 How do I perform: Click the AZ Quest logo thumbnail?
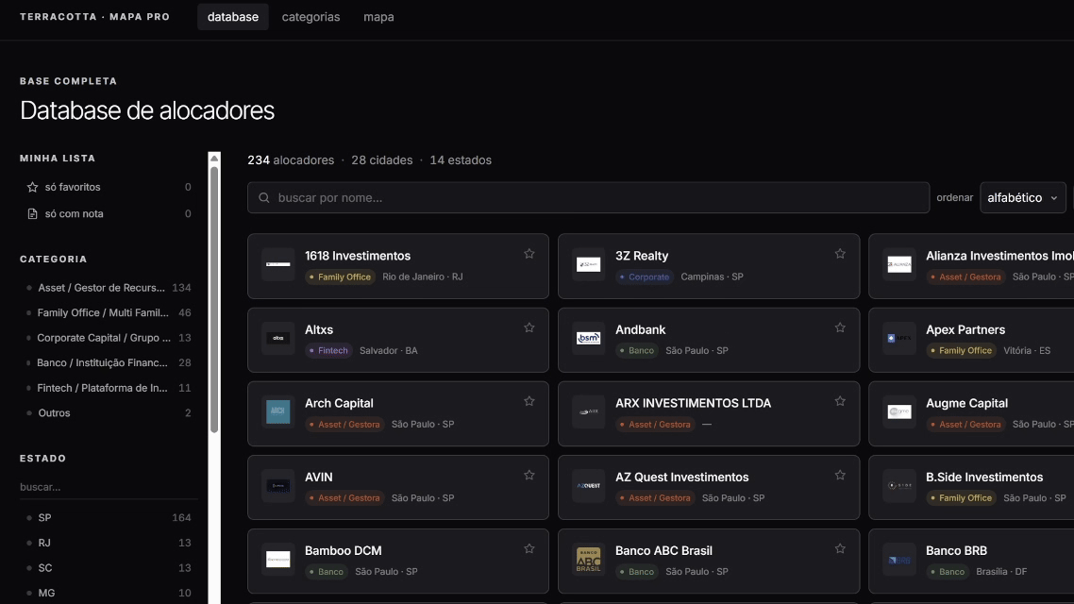588,485
